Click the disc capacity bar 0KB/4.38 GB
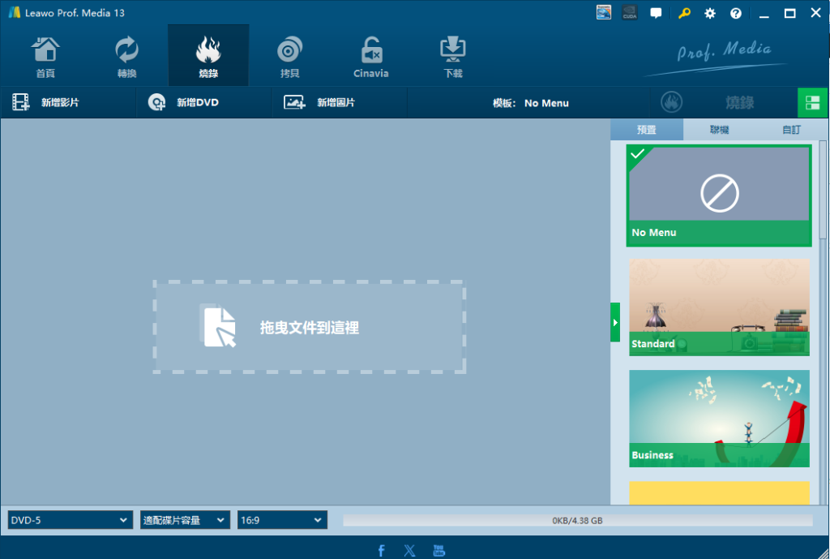The height and width of the screenshot is (559, 830). (577, 520)
